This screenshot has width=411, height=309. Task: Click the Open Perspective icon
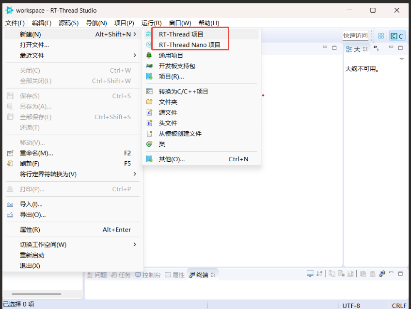(x=381, y=36)
